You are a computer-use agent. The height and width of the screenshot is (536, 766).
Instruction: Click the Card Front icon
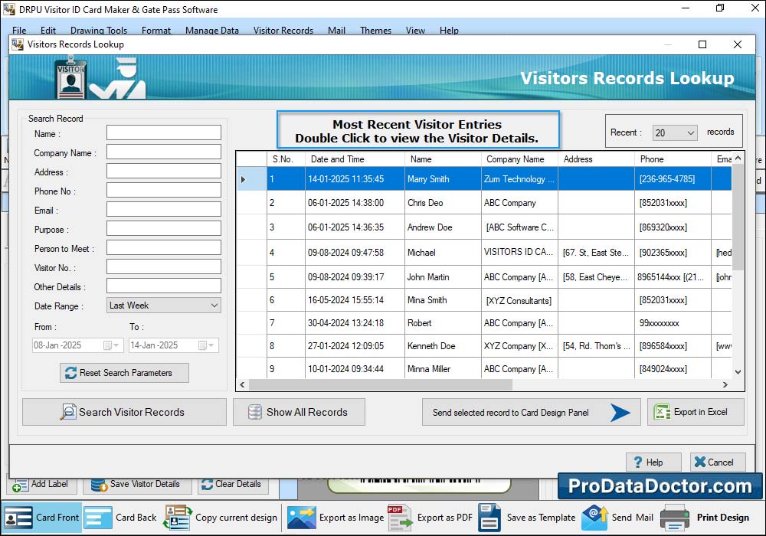(19, 518)
